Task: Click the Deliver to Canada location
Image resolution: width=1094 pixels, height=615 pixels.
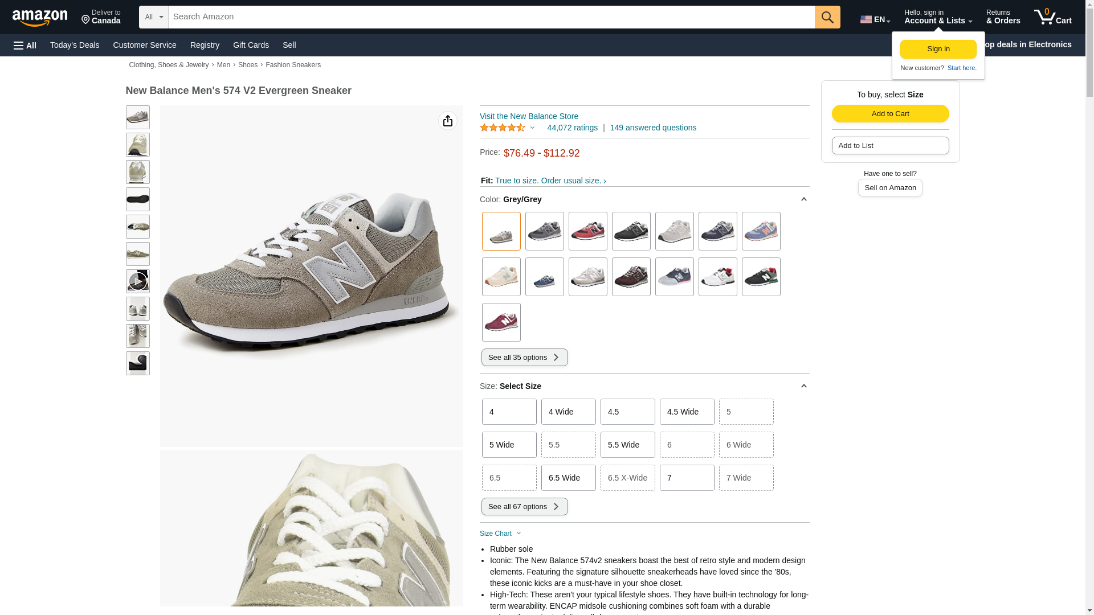Action: coord(101,17)
